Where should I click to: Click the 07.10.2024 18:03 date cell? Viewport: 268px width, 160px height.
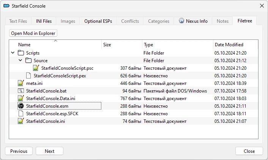[x=230, y=98]
